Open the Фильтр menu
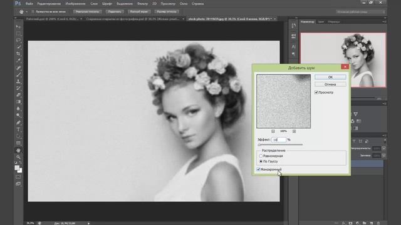The width and height of the screenshot is (401, 225). pyautogui.click(x=142, y=4)
